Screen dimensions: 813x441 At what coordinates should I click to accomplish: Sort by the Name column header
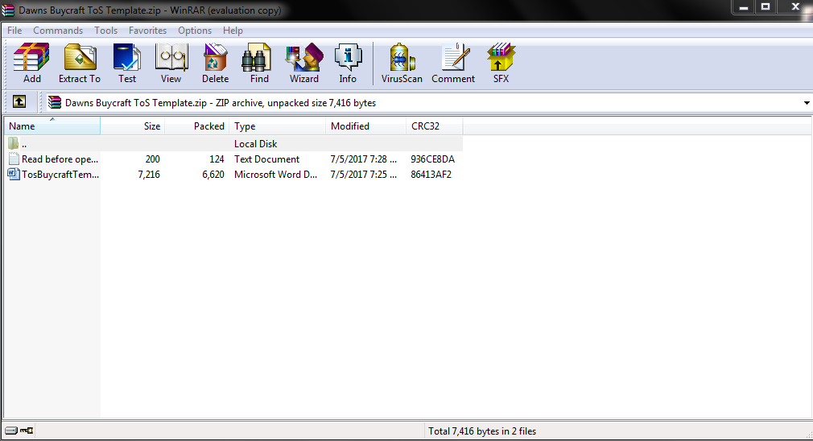pos(52,126)
